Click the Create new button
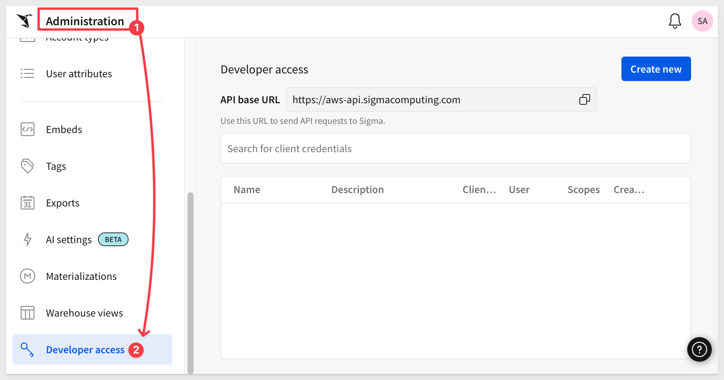The height and width of the screenshot is (380, 724). 656,69
